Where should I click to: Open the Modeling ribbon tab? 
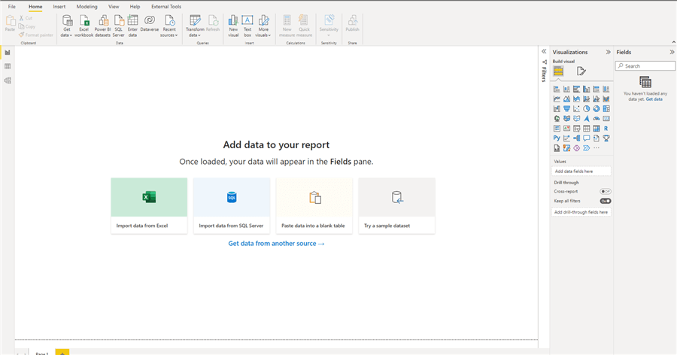[87, 6]
